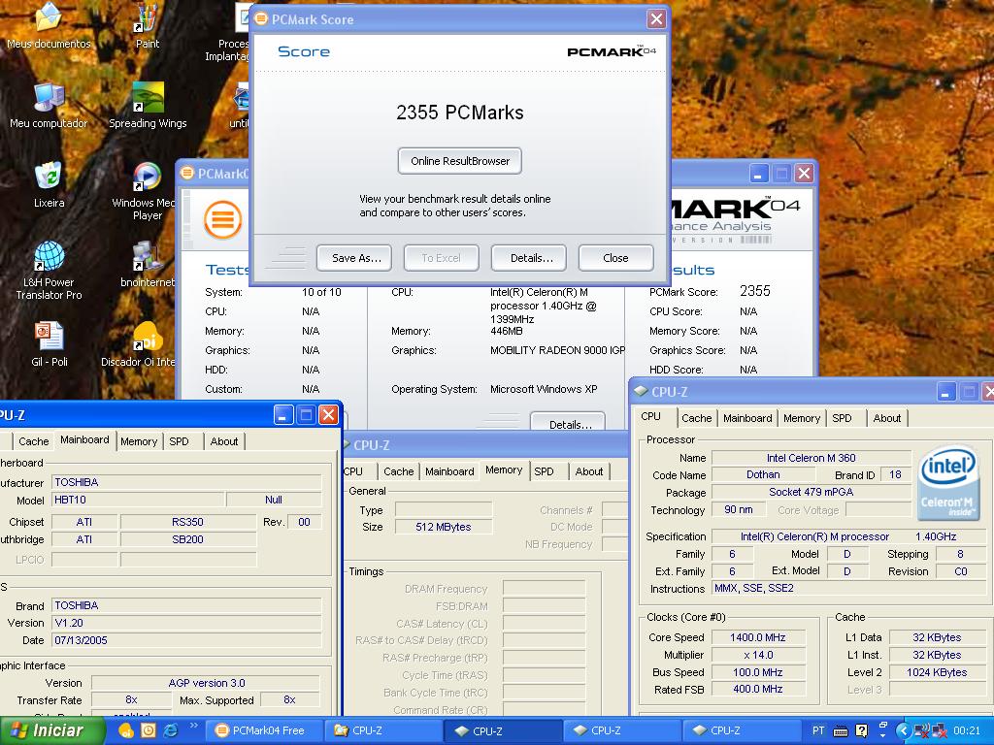
Task: Click the title bar icon of PCMark Score dialog
Action: pos(260,19)
